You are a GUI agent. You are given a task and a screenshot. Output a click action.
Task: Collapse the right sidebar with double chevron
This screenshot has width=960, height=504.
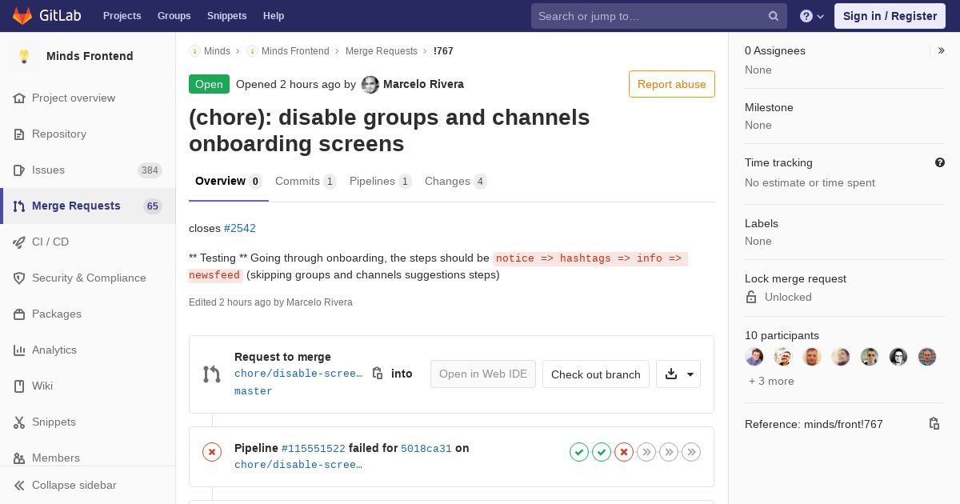pyautogui.click(x=942, y=50)
